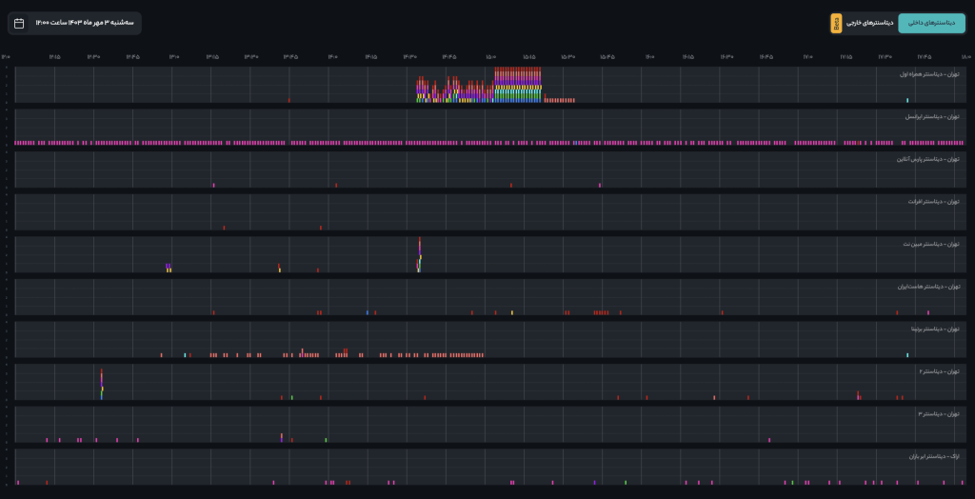This screenshot has height=499, width=975.
Task: Select row label تهران - دیتاسنتر ۲
Action: point(939,371)
